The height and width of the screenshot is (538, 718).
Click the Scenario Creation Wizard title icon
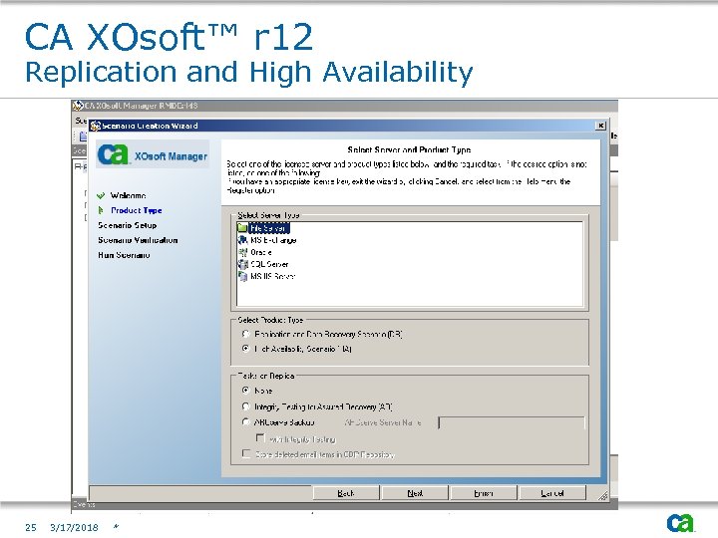click(96, 126)
